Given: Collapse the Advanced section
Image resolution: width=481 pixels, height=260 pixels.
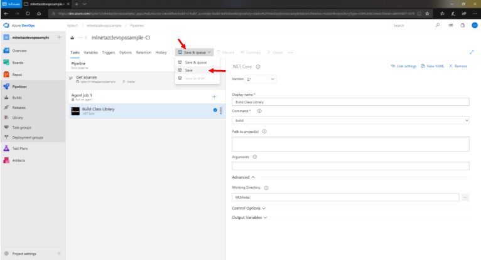Looking at the screenshot, I should point(243,177).
